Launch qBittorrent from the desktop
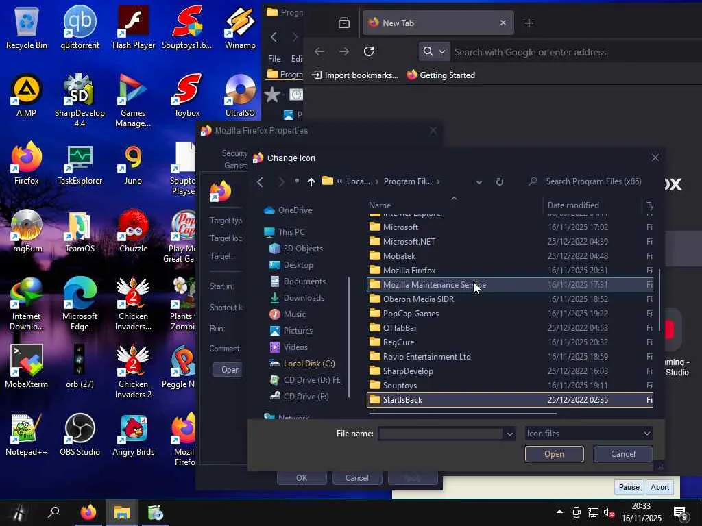 (x=80, y=27)
